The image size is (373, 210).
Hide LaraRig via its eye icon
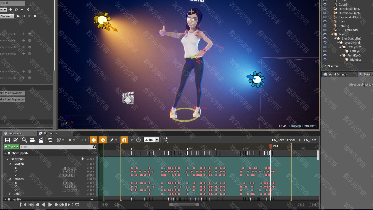[x=325, y=26]
